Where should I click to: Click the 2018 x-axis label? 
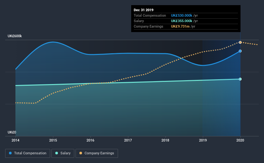tap(165, 140)
